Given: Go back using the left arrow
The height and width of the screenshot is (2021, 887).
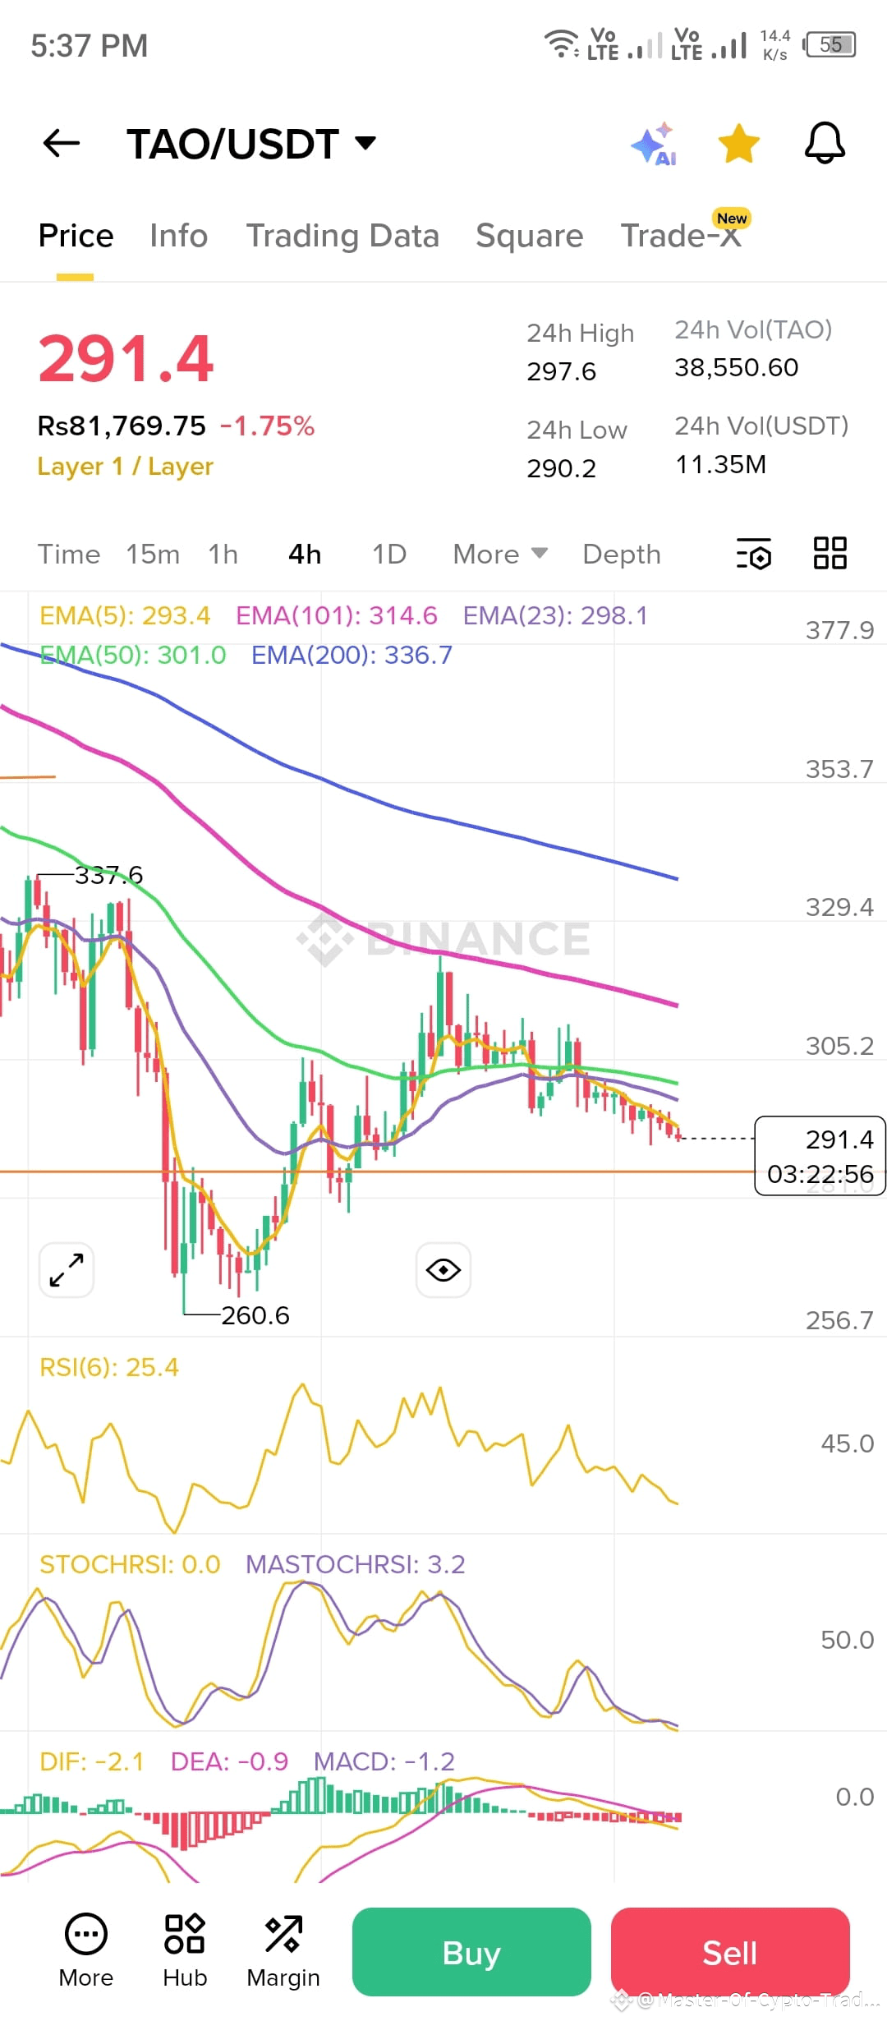Looking at the screenshot, I should (62, 143).
